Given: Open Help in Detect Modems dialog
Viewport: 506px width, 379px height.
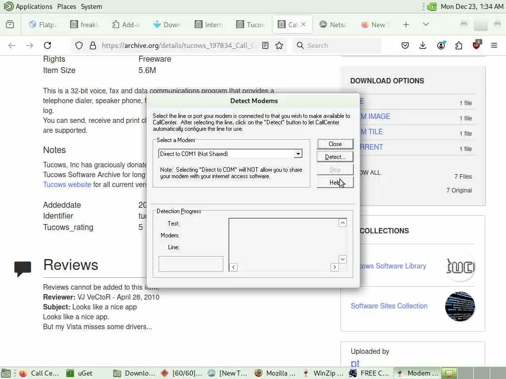Looking at the screenshot, I should pyautogui.click(x=335, y=183).
